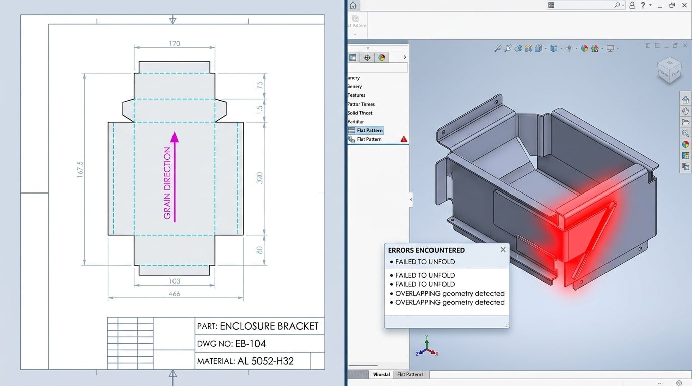
Task: Select the Zoom to Area magnifier tool
Action: point(498,48)
